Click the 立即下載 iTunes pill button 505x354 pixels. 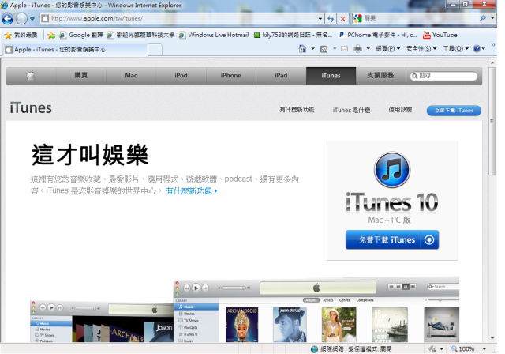coord(454,111)
